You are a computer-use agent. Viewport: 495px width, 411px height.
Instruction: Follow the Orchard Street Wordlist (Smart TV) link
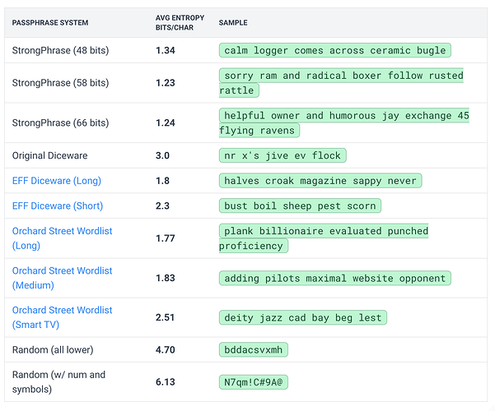point(63,318)
